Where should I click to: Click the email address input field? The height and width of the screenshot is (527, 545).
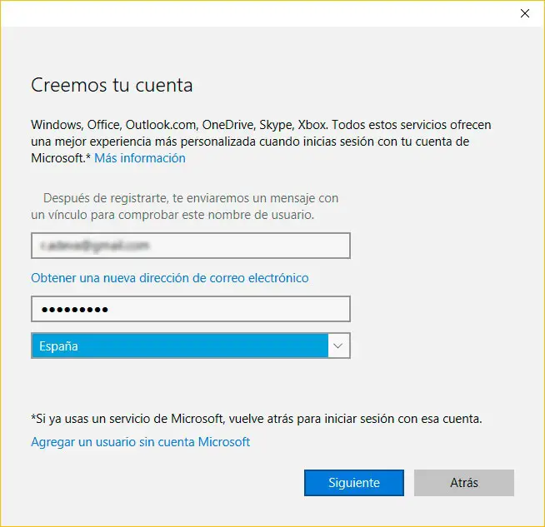pos(190,246)
